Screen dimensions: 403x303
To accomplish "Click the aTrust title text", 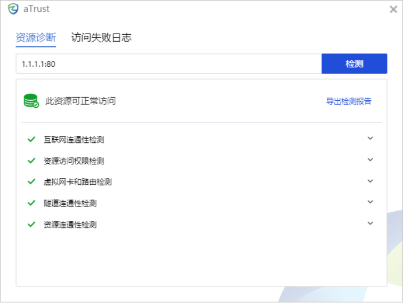I will tap(36, 9).
